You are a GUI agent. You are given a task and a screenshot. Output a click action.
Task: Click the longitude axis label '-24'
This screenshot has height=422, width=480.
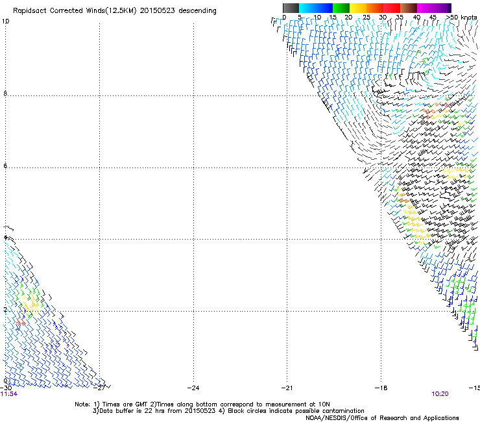(x=193, y=388)
